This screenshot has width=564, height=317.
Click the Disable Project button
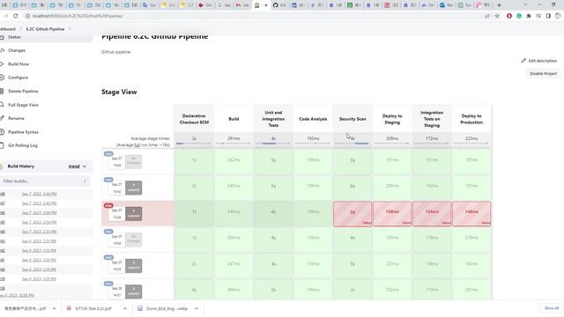(x=543, y=73)
